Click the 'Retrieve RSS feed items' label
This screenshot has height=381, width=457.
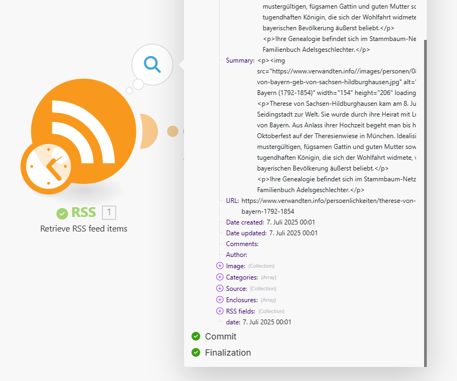(84, 229)
